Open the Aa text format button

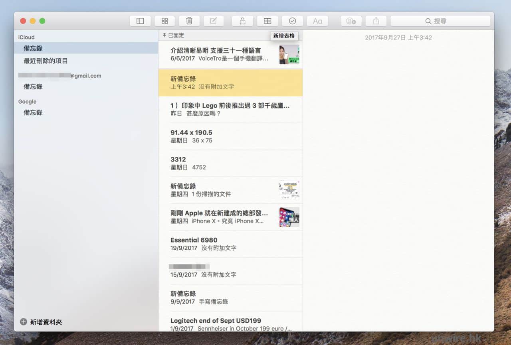317,21
